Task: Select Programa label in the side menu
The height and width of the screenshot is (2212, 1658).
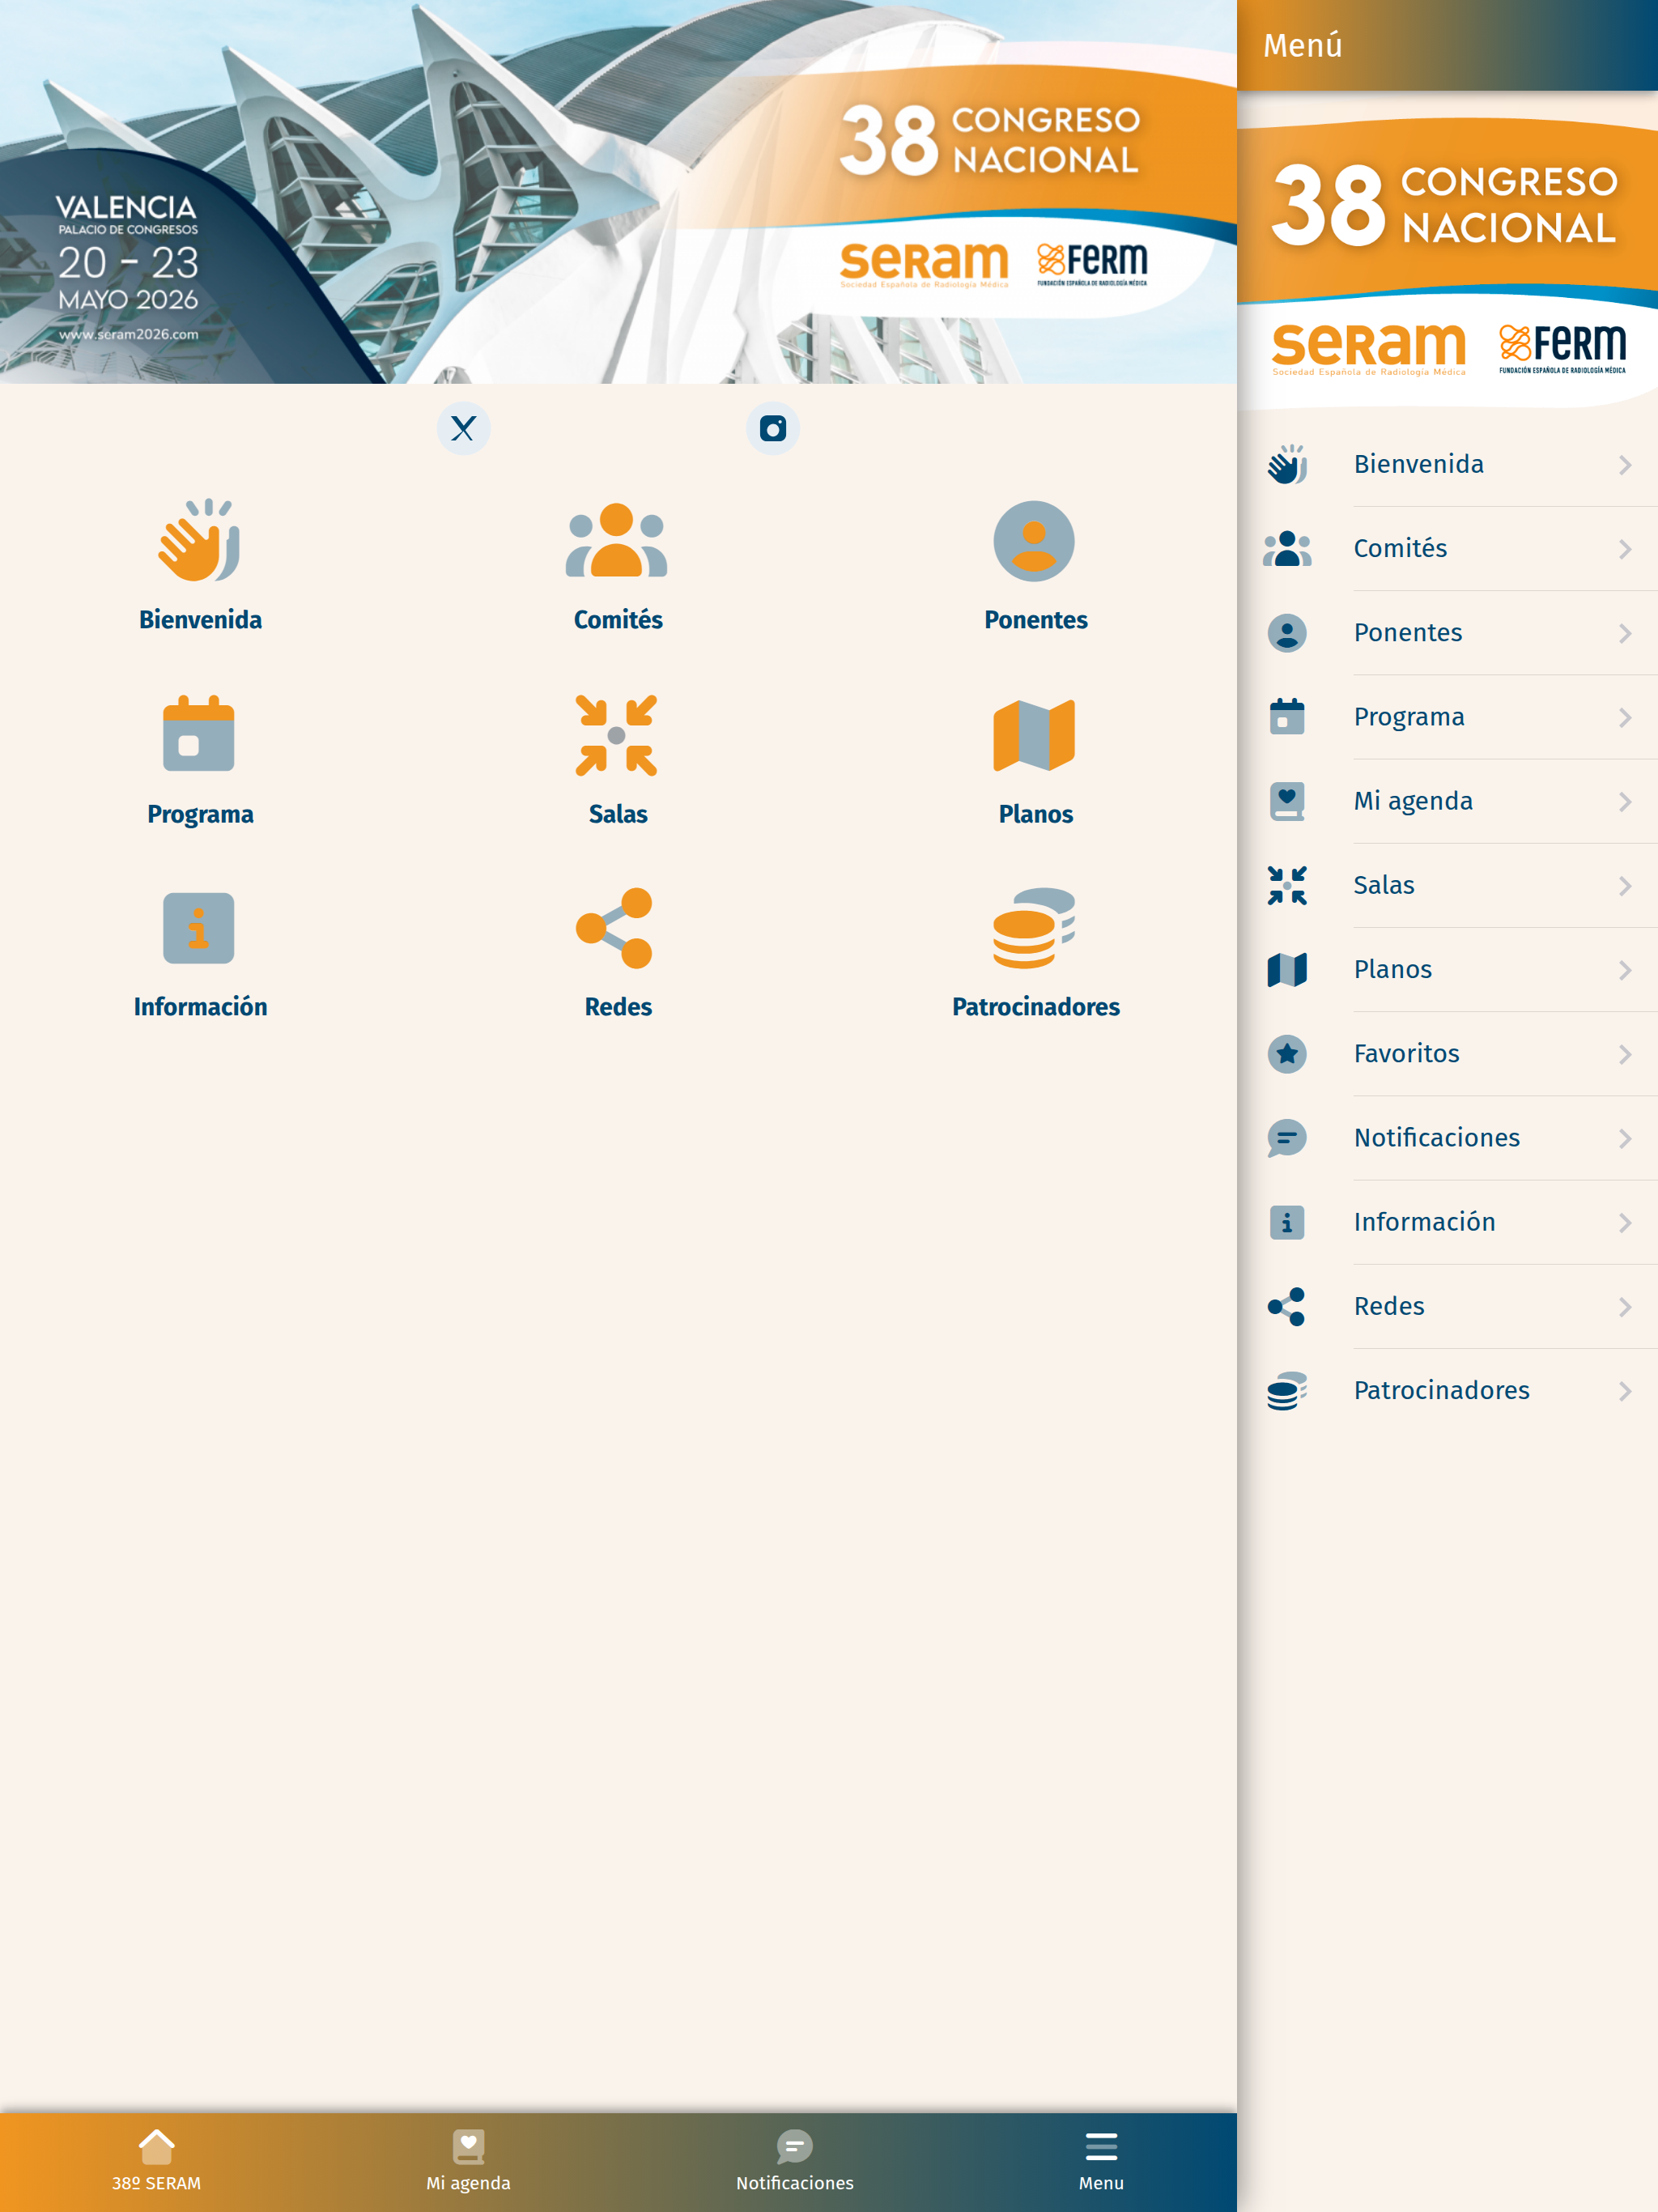Action: pyautogui.click(x=1409, y=717)
